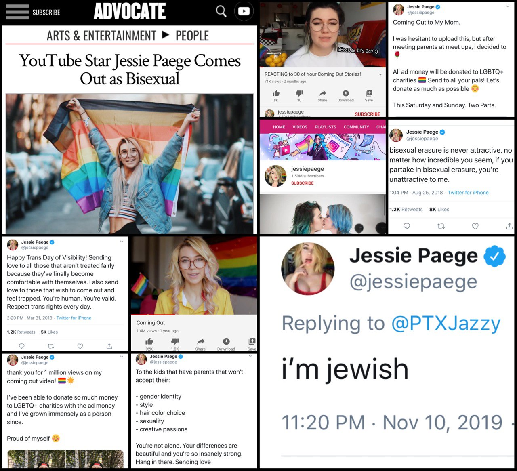The image size is (517, 471).
Task: Like the bisexual erasure tweet with heart icon
Action: pyautogui.click(x=475, y=226)
